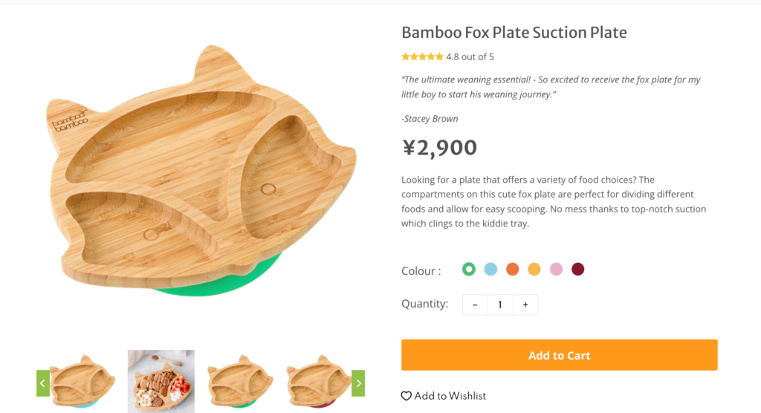Choose the light blue colour swatch
This screenshot has width=761, height=413.
(x=490, y=269)
